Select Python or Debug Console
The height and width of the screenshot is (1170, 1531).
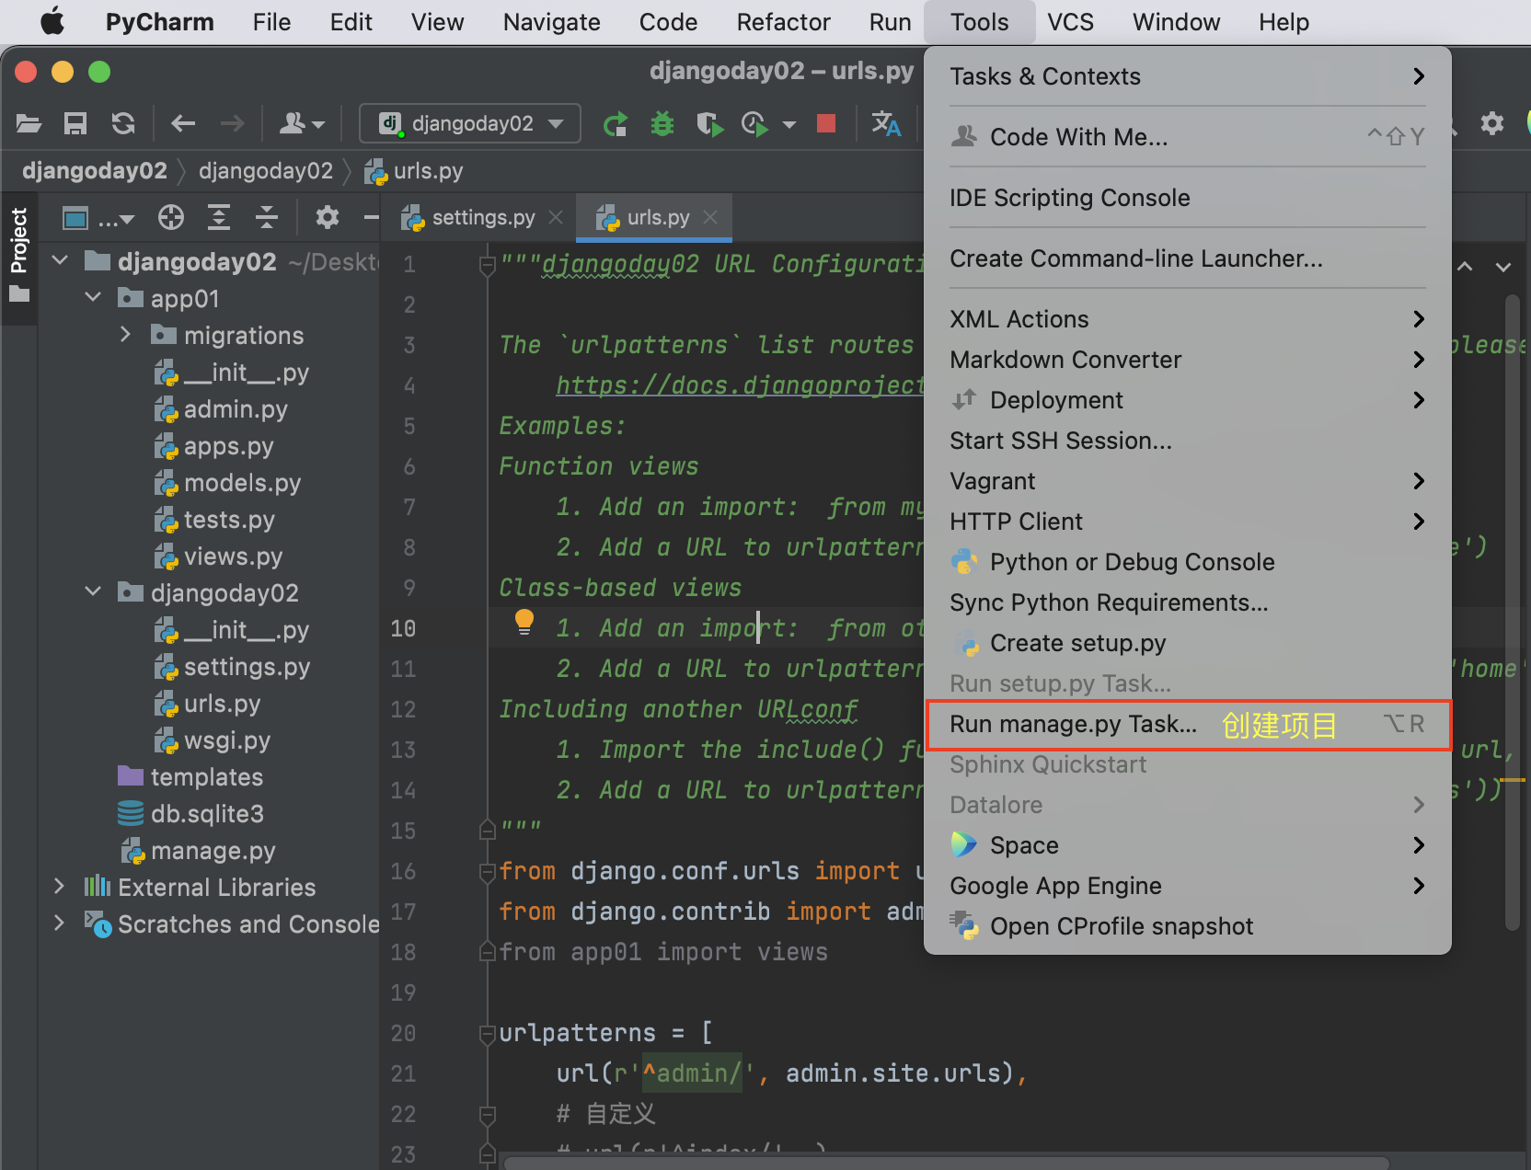point(1187,562)
